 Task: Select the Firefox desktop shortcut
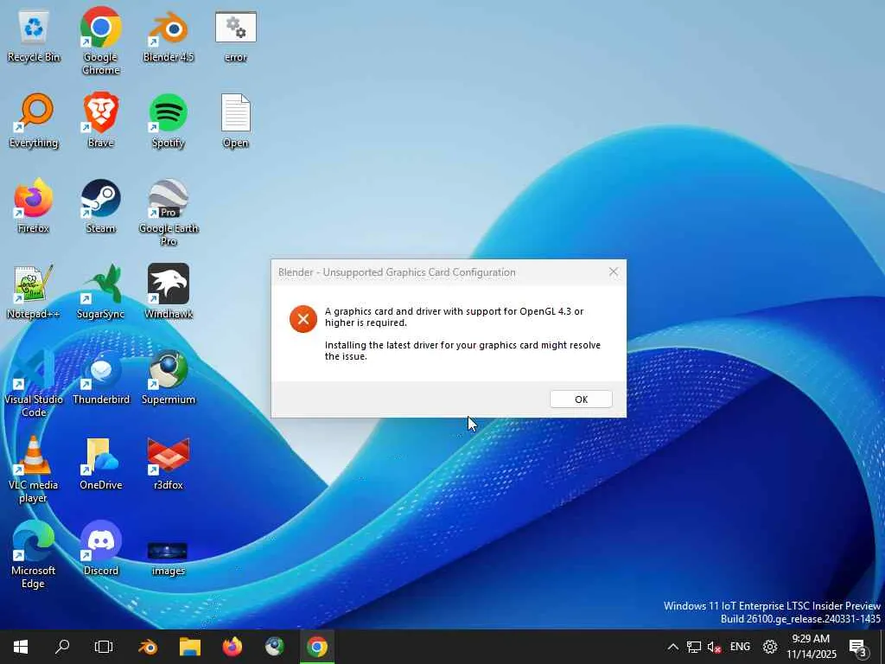[x=34, y=207]
